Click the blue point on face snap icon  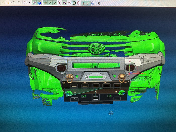[x=93, y=3]
